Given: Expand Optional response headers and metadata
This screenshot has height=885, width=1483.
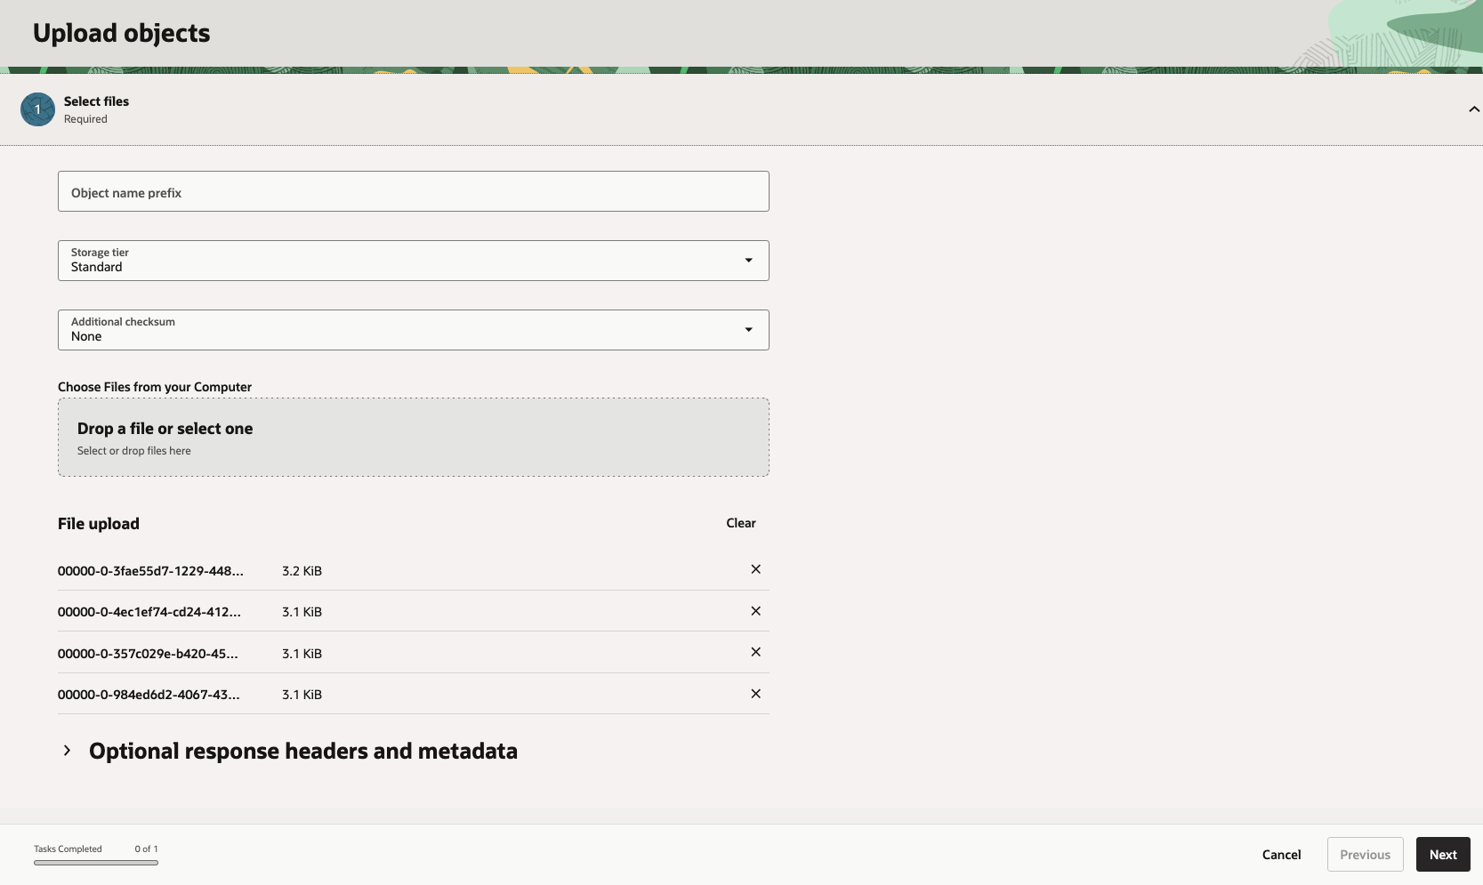Looking at the screenshot, I should [68, 751].
